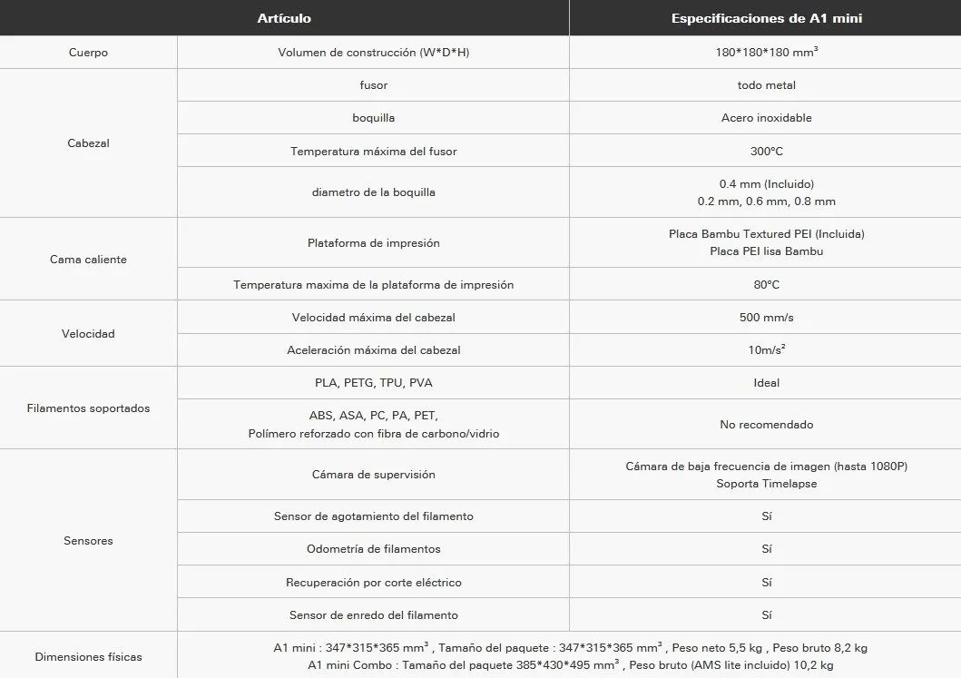Viewport: 961px width, 678px height.
Task: Click the Filamentos soportados category cell
Action: point(88,408)
